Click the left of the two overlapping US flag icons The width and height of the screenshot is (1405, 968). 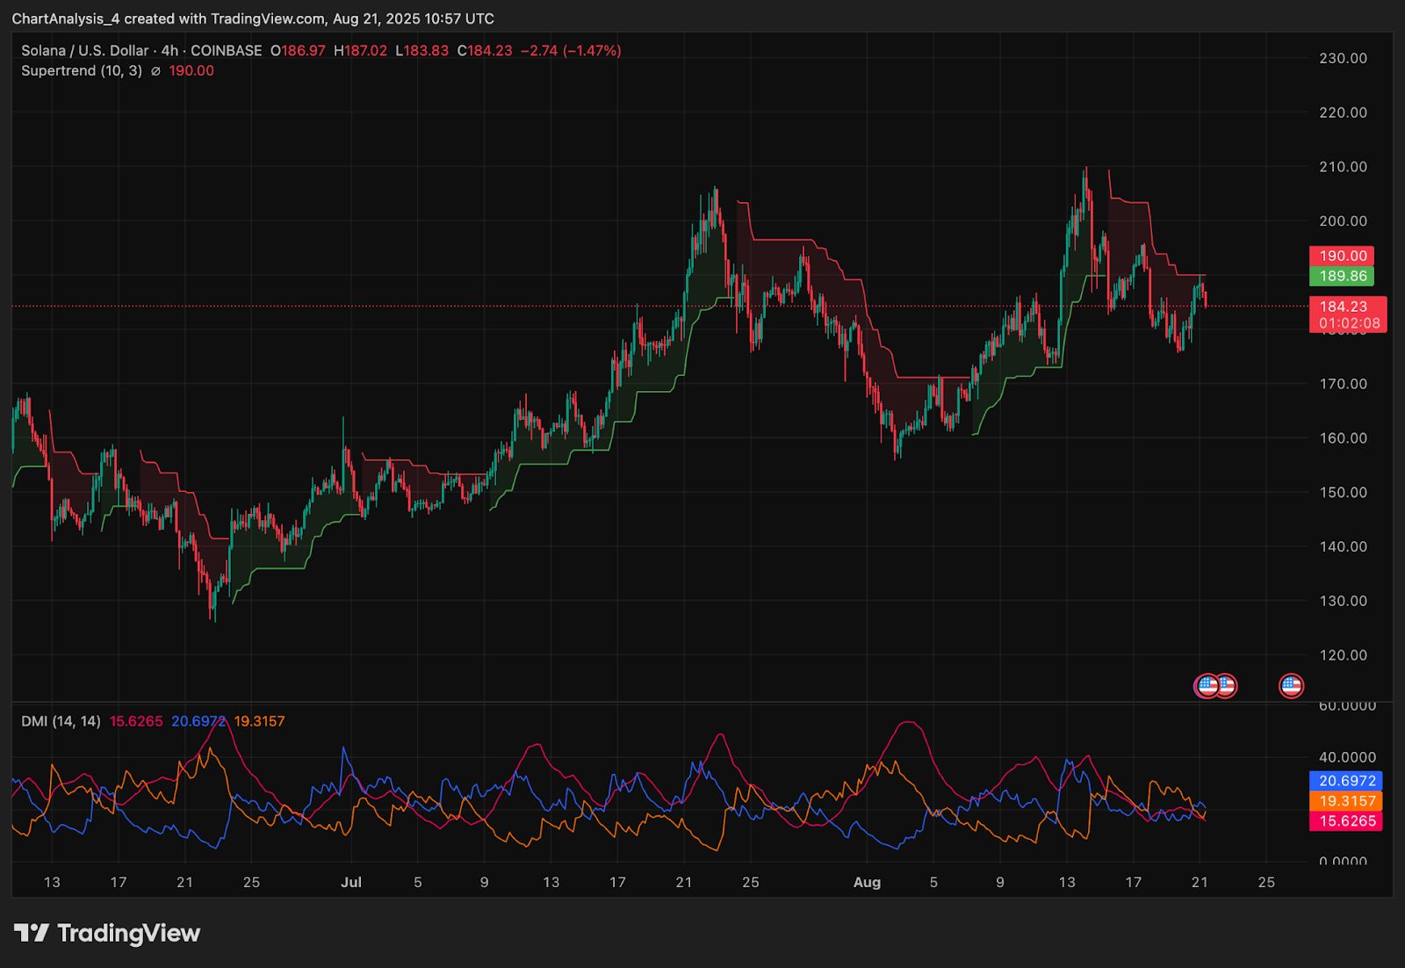(1207, 685)
